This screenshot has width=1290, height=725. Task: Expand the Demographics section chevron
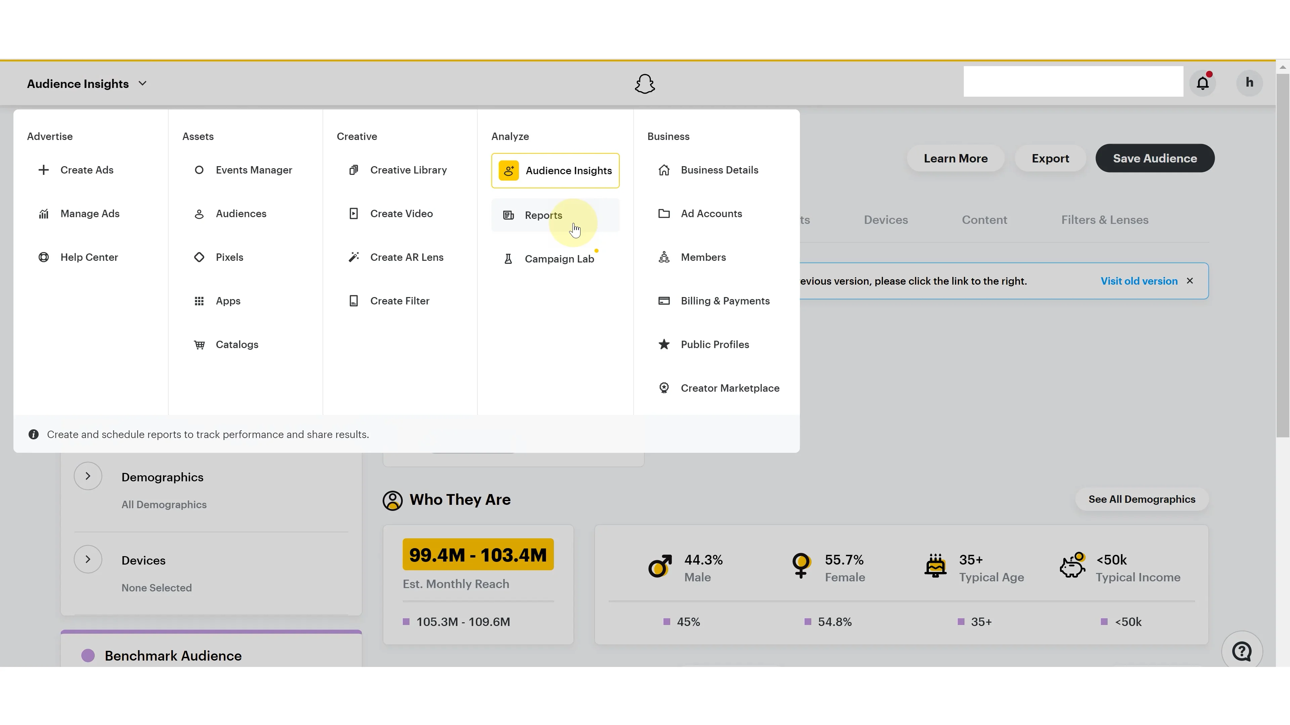click(x=88, y=476)
